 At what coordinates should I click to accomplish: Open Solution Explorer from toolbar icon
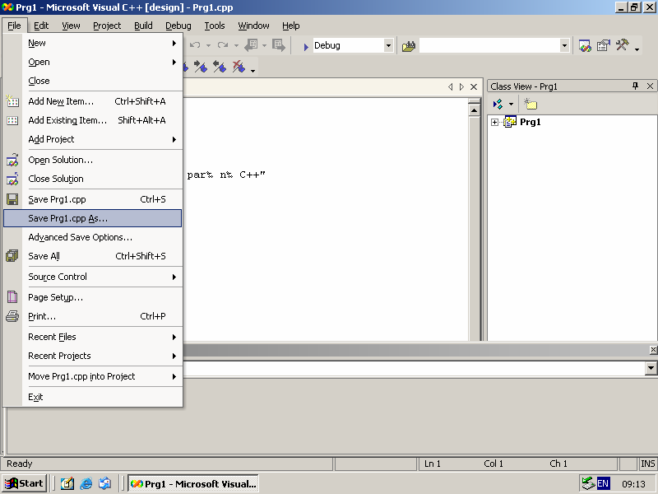click(x=585, y=45)
